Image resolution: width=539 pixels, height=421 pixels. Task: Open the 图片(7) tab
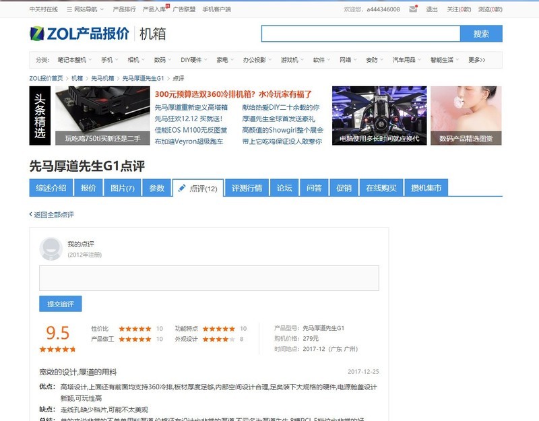point(123,188)
